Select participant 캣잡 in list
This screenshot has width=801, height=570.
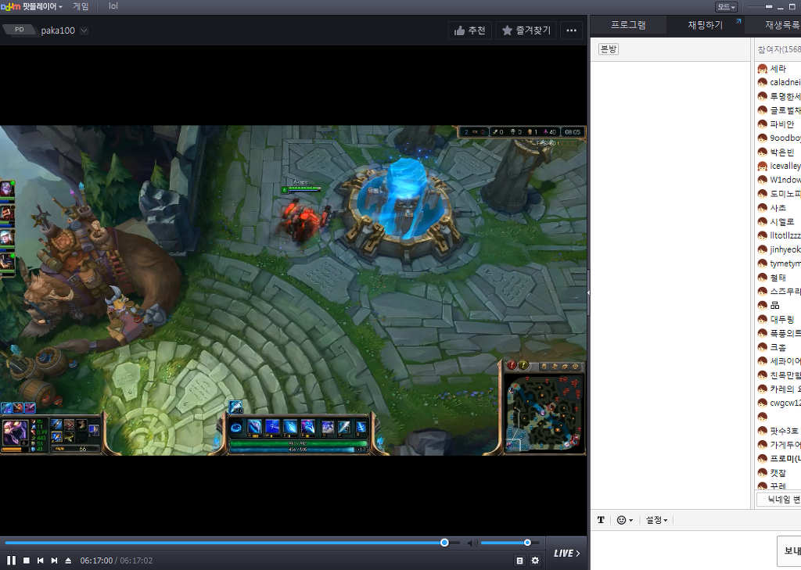pyautogui.click(x=778, y=472)
